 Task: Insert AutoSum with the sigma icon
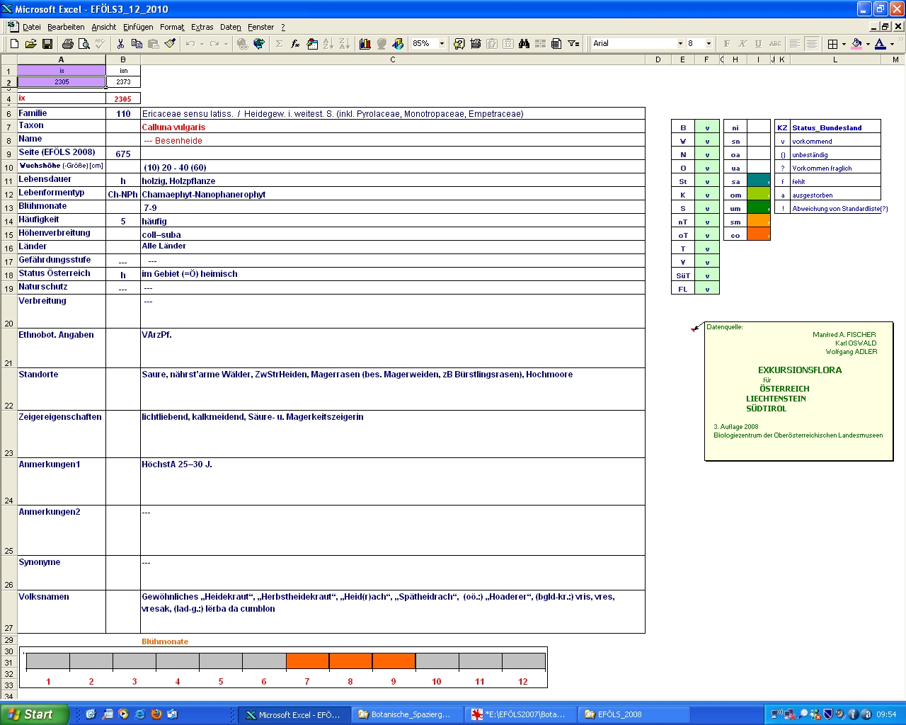click(280, 44)
